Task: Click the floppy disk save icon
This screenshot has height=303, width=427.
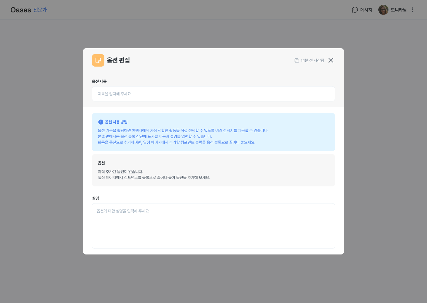Action: pos(297,60)
